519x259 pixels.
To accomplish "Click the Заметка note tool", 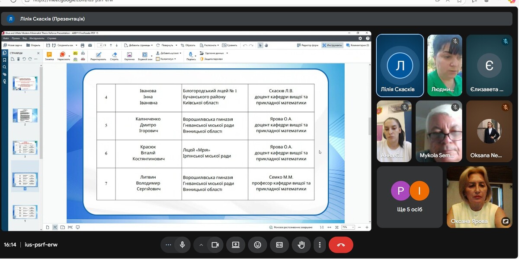I will [x=49, y=56].
